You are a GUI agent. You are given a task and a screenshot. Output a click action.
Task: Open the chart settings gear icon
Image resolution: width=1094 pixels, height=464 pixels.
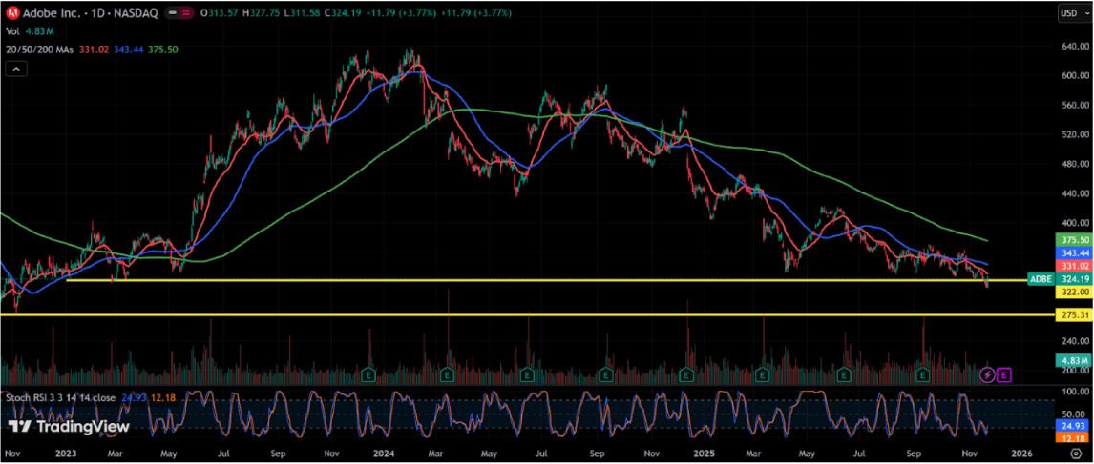coord(1078,454)
